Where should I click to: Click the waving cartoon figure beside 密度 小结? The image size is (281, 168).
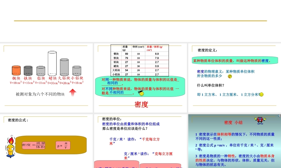[x=260, y=120]
